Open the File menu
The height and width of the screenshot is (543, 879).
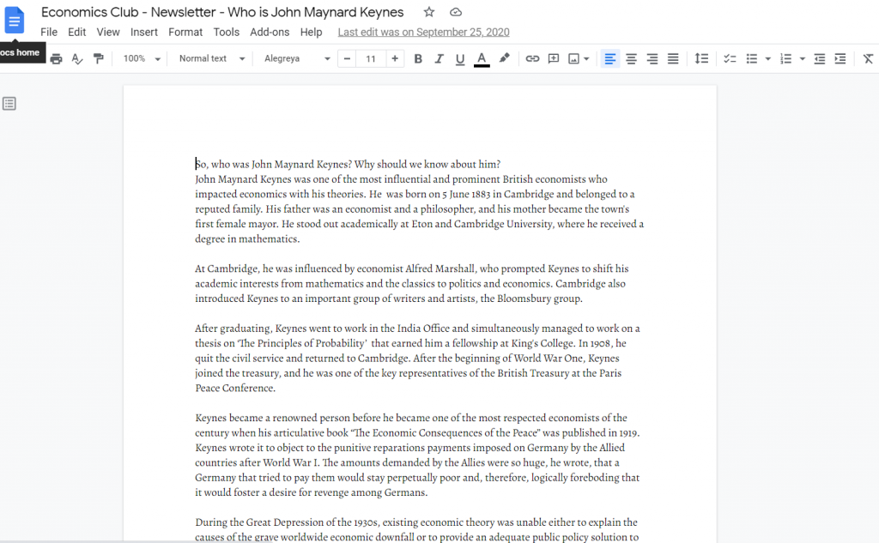49,32
